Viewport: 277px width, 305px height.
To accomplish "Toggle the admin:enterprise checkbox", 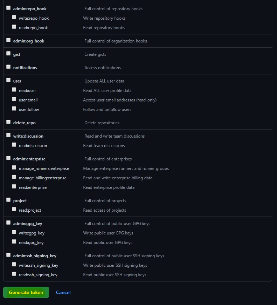I will pyautogui.click(x=8, y=158).
